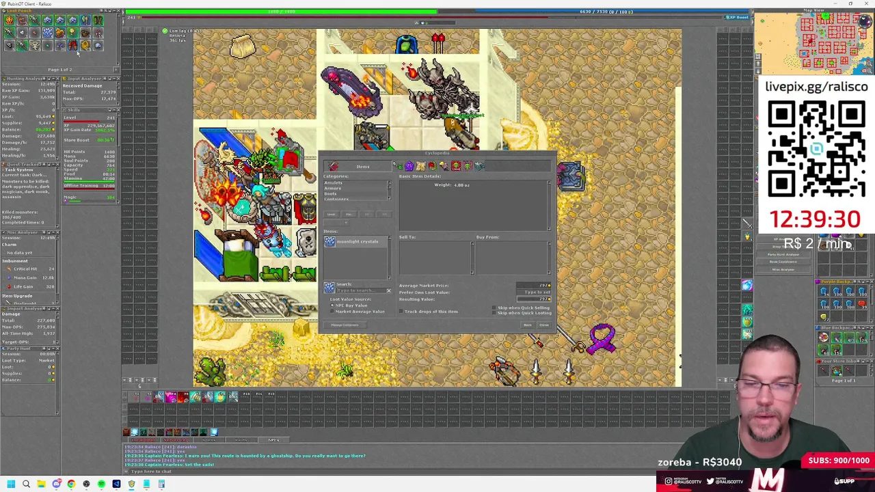
Task: Click the Level filter button
Action: (x=332, y=215)
